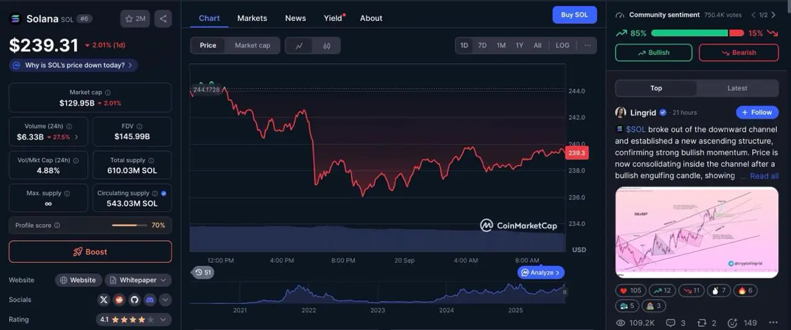Open Lingrid's SOLUSDT chart image

[x=696, y=232]
